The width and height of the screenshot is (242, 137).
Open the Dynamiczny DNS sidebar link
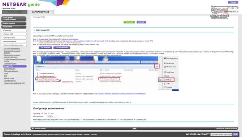pyautogui.click(x=10, y=63)
